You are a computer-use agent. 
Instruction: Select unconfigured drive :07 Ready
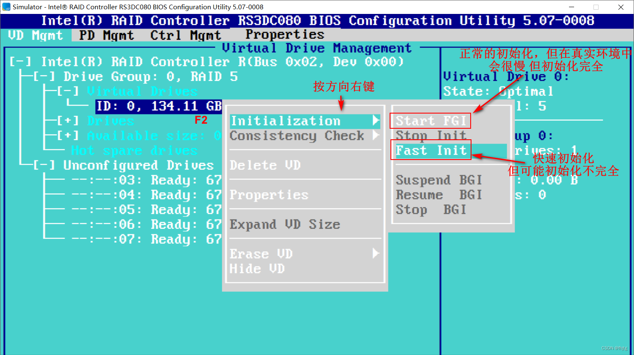146,239
